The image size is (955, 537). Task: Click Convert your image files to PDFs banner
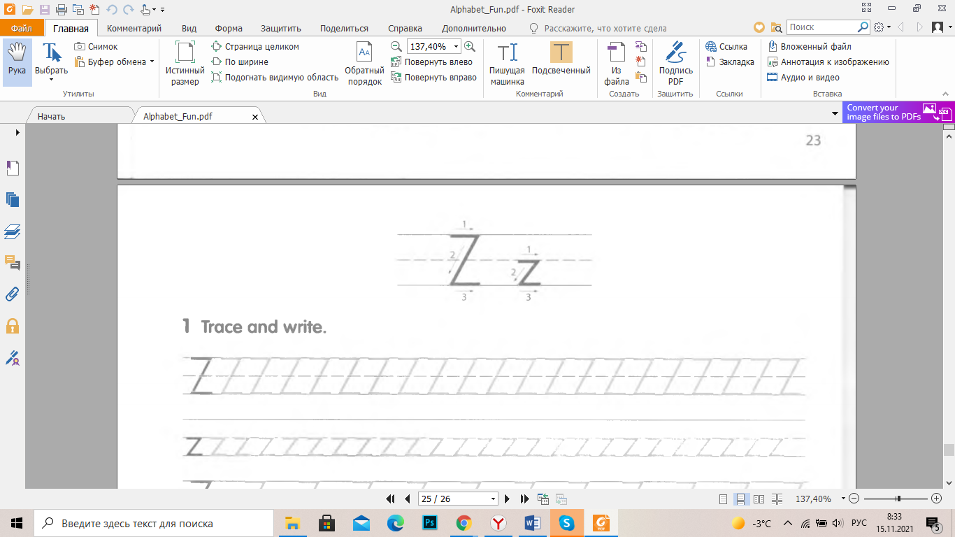(x=898, y=113)
